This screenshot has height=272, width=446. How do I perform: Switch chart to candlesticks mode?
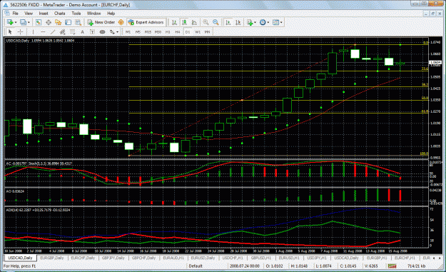[184, 22]
